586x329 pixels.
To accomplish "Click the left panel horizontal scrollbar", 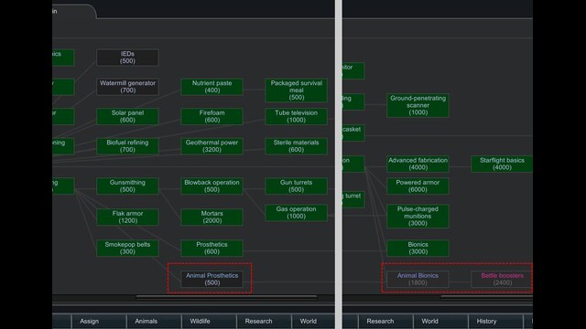I will 226,297.
